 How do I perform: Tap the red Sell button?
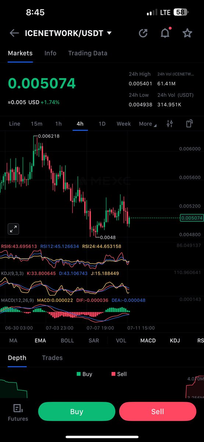pos(158,411)
